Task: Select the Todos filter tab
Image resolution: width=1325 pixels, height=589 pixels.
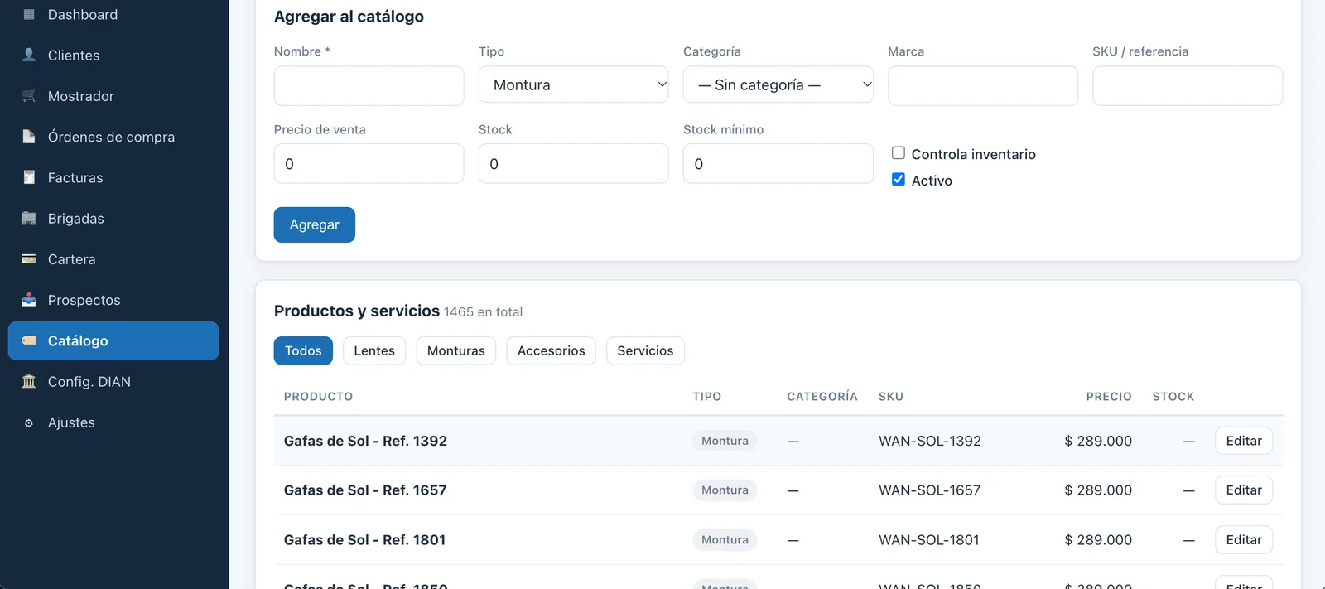Action: [x=303, y=351]
